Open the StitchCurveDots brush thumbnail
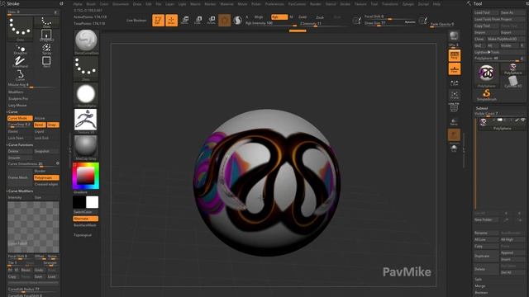 86,42
